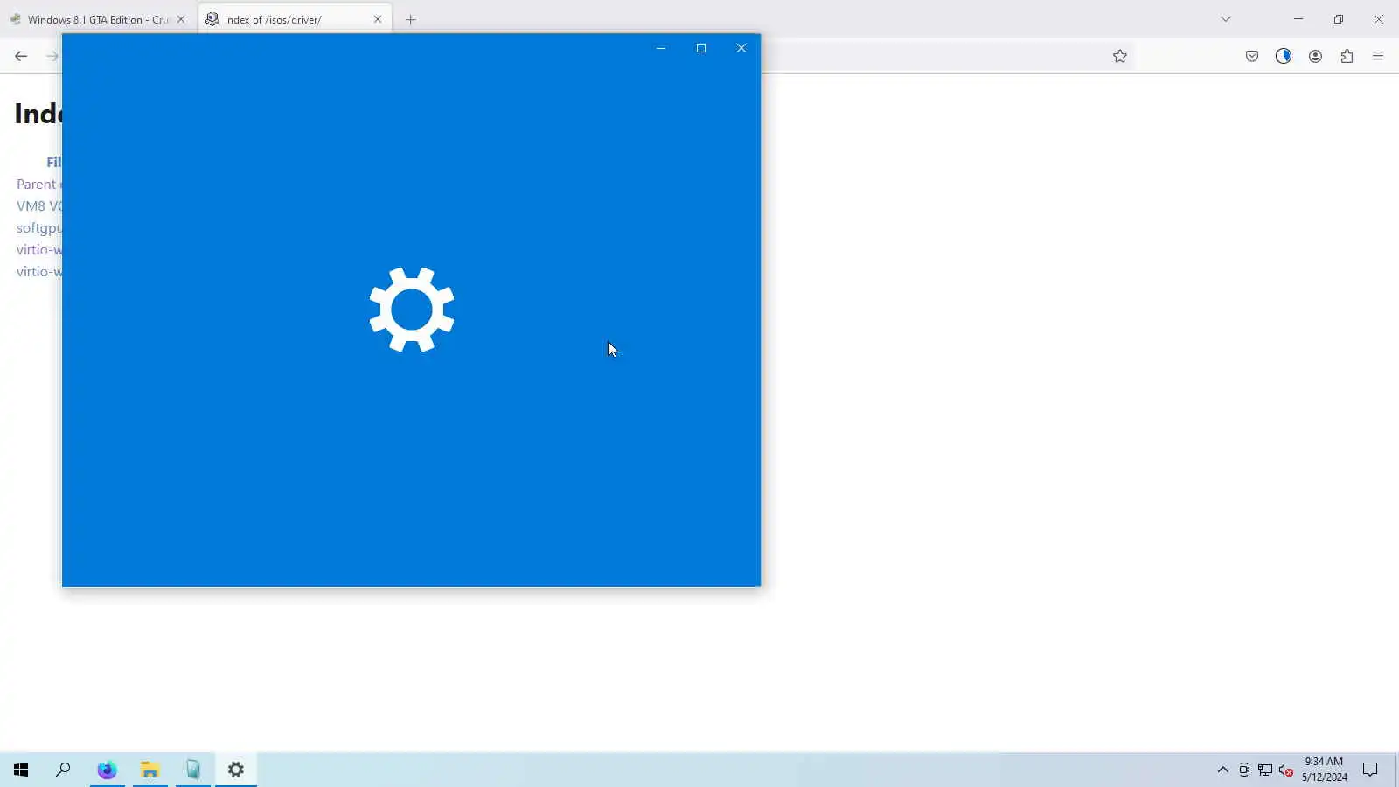Switch to Firefox from the taskbar
Viewport: 1399px width, 787px height.
107,770
